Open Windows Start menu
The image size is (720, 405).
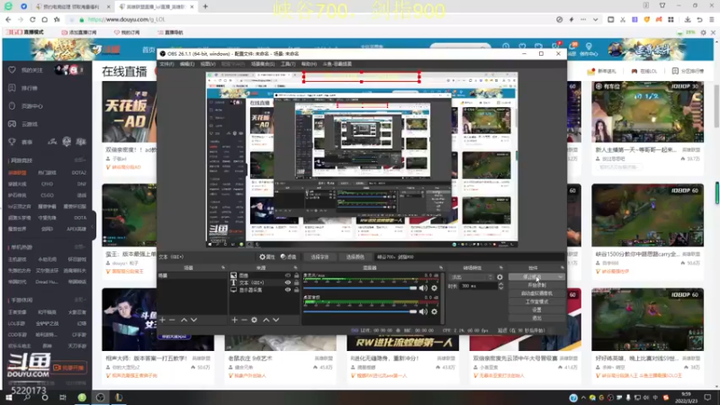point(9,397)
